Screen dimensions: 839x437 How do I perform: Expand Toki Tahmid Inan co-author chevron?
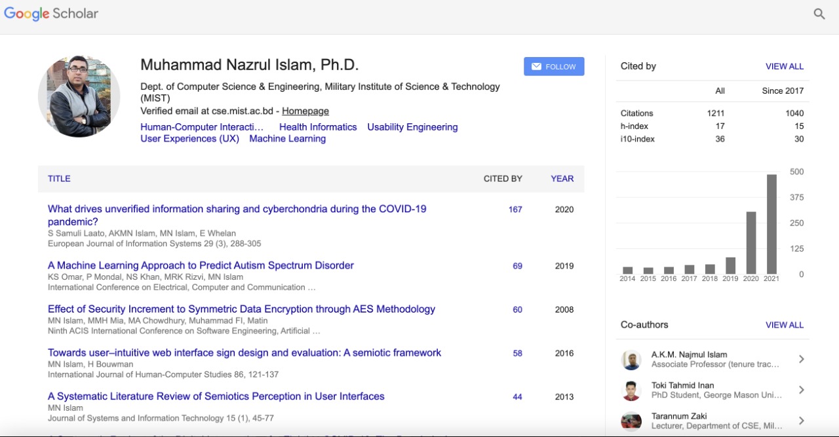[801, 390]
